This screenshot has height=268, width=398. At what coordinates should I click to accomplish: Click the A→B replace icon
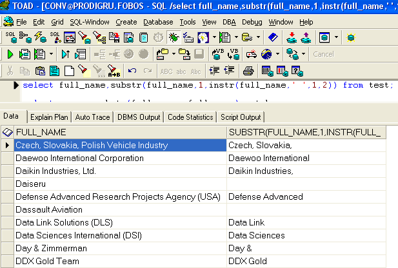point(114,71)
